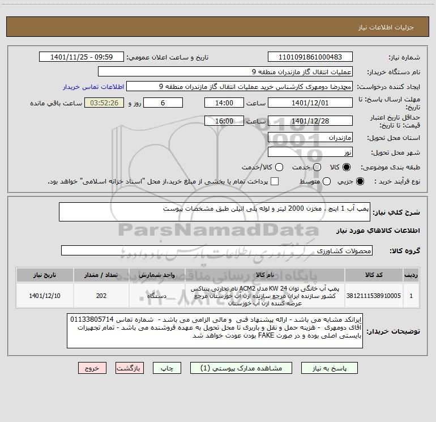Click the کد کالا column header
Viewport: 436px width, 422px height.
click(374, 275)
